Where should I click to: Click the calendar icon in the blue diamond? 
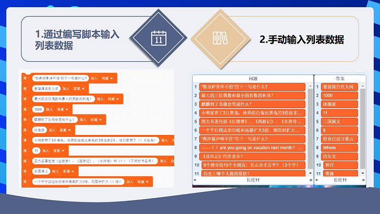point(158,38)
